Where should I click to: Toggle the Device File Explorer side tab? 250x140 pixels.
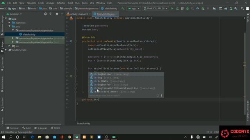[x=248, y=111]
